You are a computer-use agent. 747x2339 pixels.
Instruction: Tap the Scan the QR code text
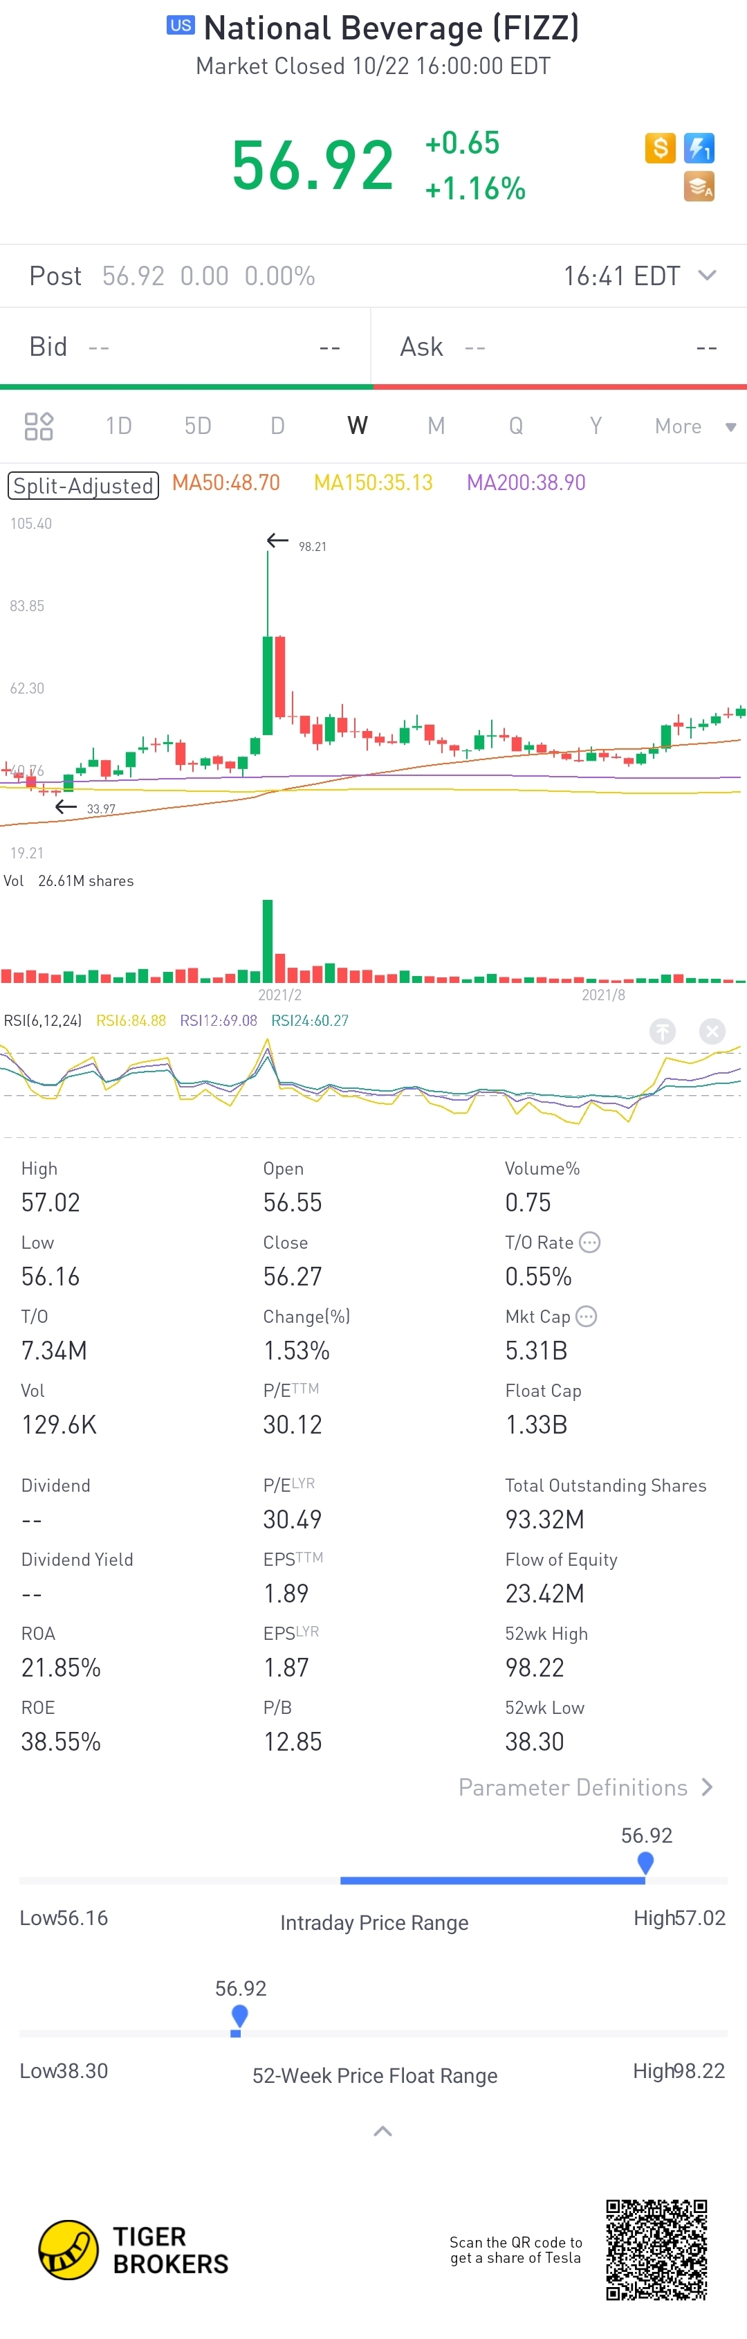515,2249
